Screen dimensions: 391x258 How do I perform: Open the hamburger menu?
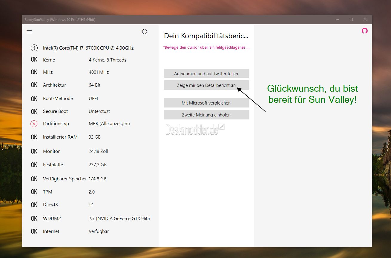coord(29,32)
